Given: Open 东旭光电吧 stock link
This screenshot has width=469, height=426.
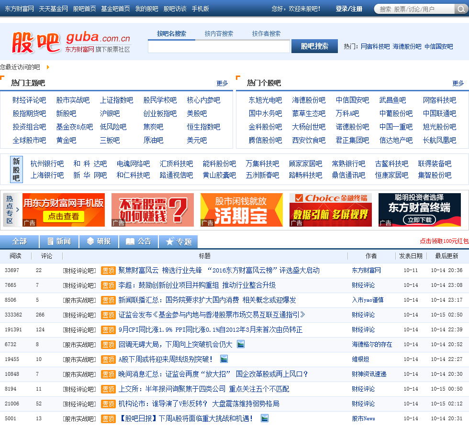Looking at the screenshot, I should [265, 100].
